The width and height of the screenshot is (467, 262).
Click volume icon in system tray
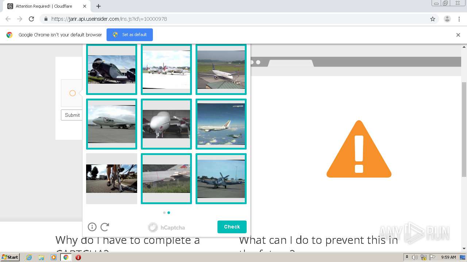[x=415, y=257]
